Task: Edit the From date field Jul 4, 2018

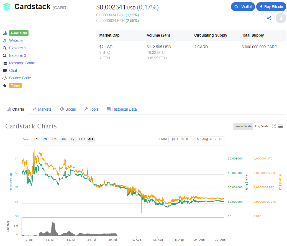Action: [x=180, y=139]
